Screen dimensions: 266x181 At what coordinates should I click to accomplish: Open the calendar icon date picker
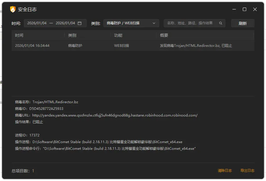pos(80,23)
